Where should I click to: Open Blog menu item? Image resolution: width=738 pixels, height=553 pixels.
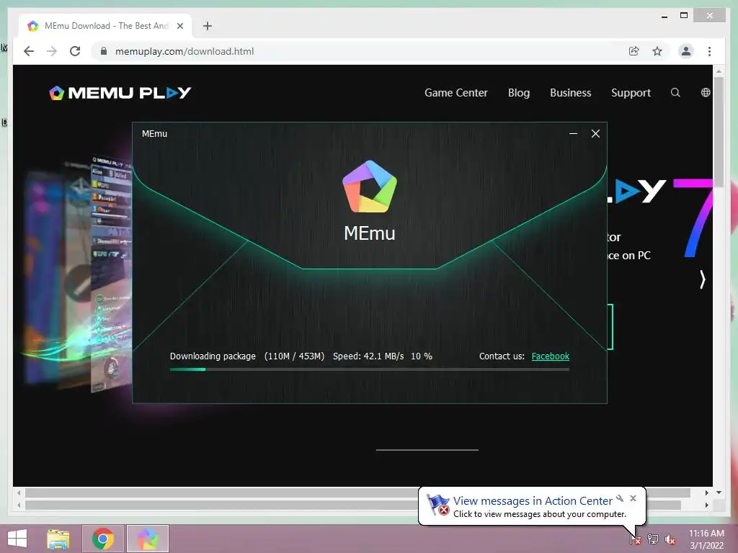point(519,93)
